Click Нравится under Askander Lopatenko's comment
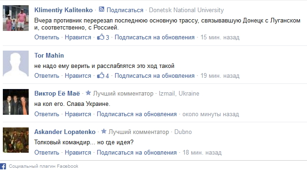 point(78,152)
